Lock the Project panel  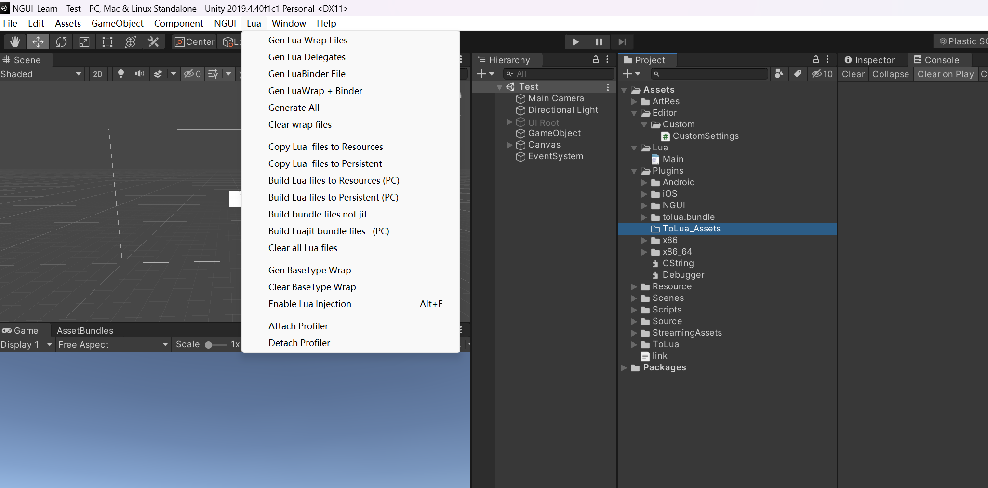[816, 59]
